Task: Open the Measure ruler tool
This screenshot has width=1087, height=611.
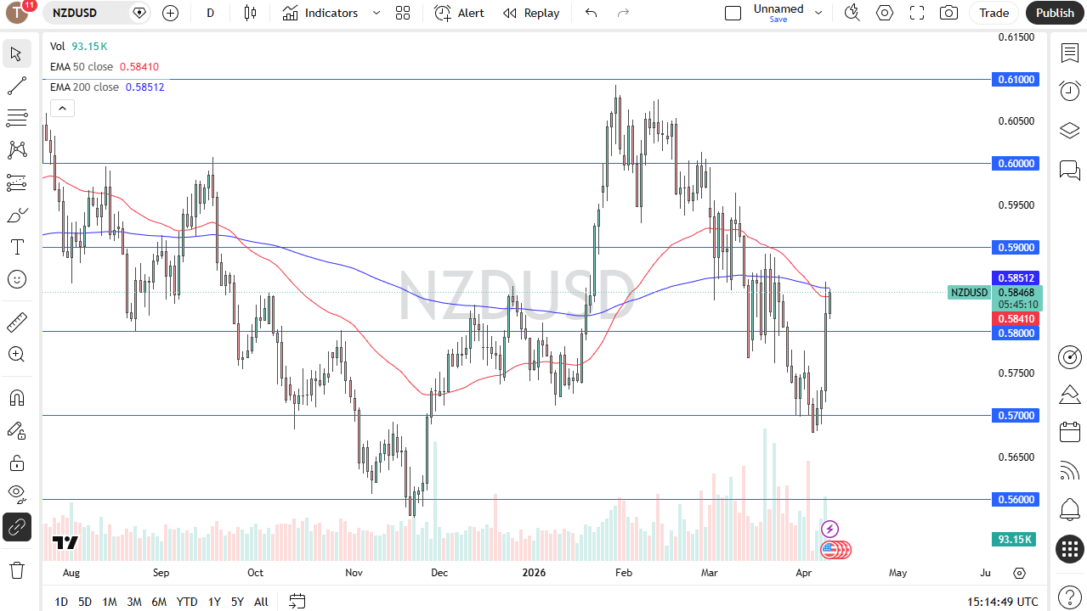Action: tap(17, 322)
